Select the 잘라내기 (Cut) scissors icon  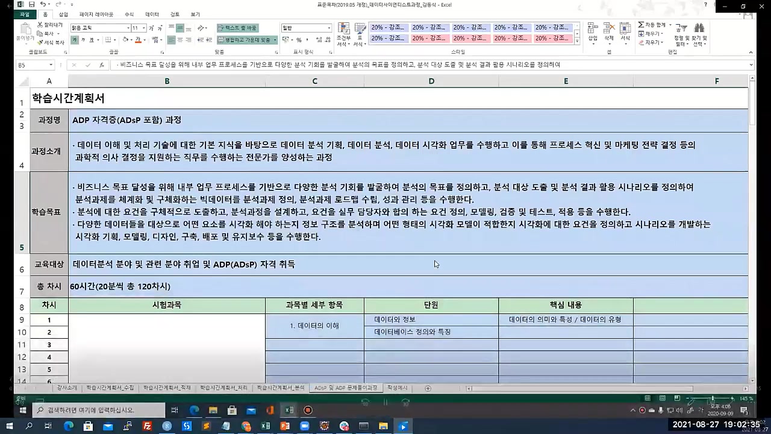coord(40,25)
